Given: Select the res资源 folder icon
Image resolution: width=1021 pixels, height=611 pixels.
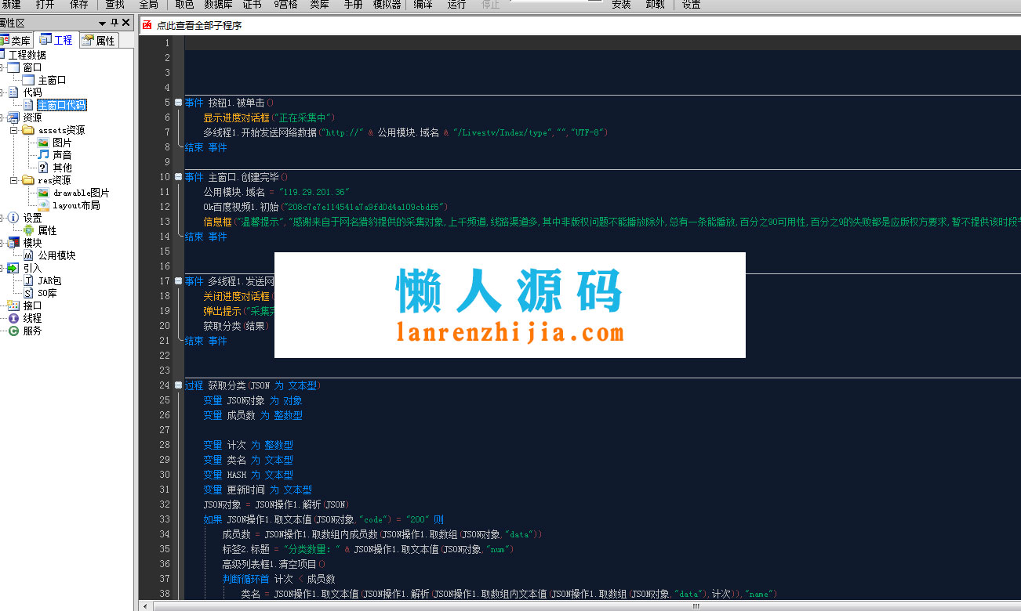Looking at the screenshot, I should coord(28,180).
